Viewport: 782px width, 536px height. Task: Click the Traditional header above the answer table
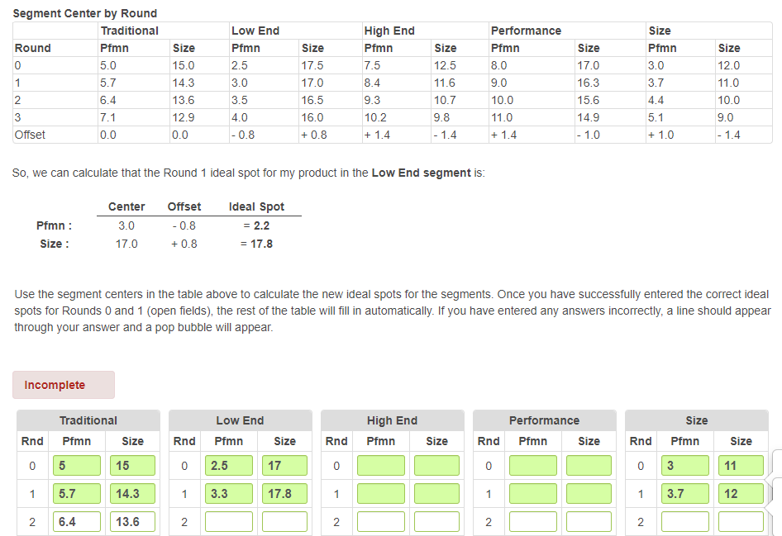click(88, 420)
